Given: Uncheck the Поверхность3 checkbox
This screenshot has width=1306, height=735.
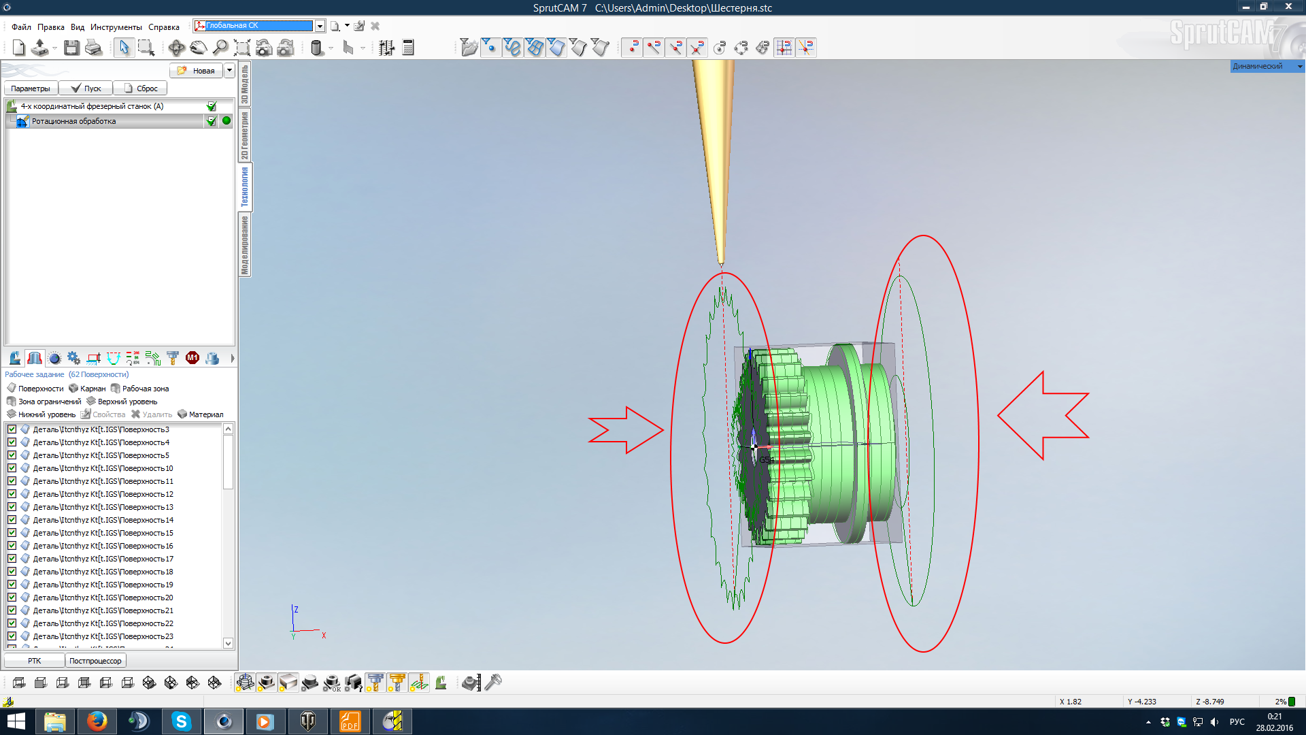Looking at the screenshot, I should pos(12,429).
